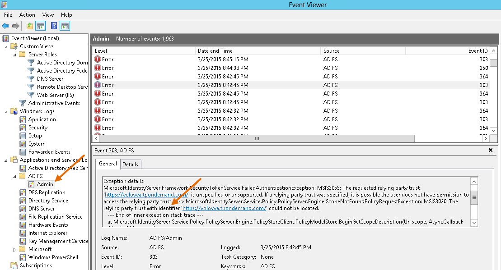Image resolution: width=501 pixels, height=270 pixels.
Task: Go back using the toolbar Back arrow
Action: pos(5,26)
